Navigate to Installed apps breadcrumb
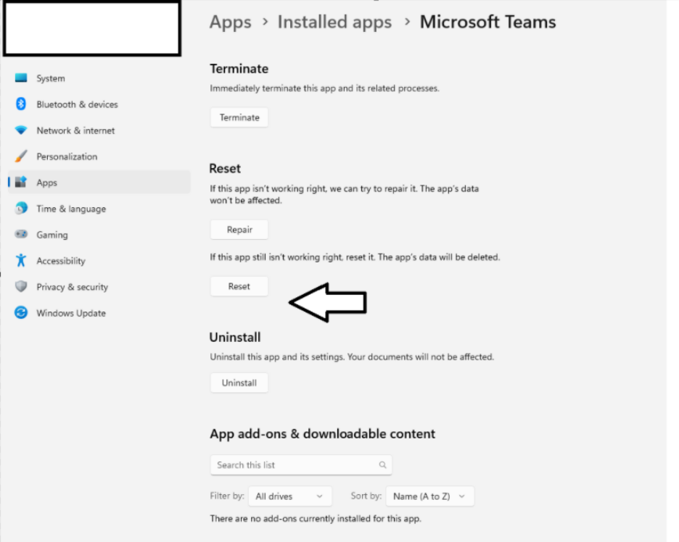This screenshot has height=542, width=679. [334, 22]
